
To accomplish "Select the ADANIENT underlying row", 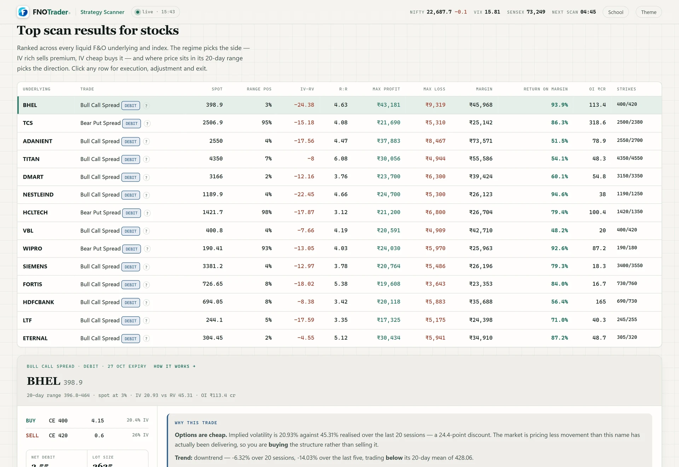I will point(339,141).
